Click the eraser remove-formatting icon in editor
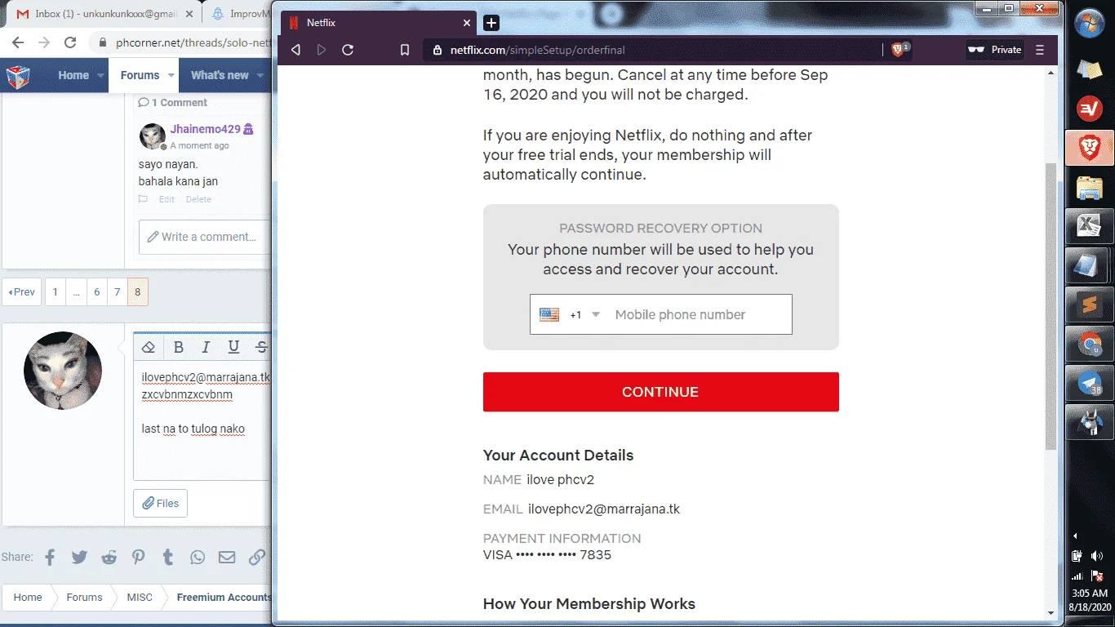Image resolution: width=1115 pixels, height=627 pixels. (x=149, y=347)
